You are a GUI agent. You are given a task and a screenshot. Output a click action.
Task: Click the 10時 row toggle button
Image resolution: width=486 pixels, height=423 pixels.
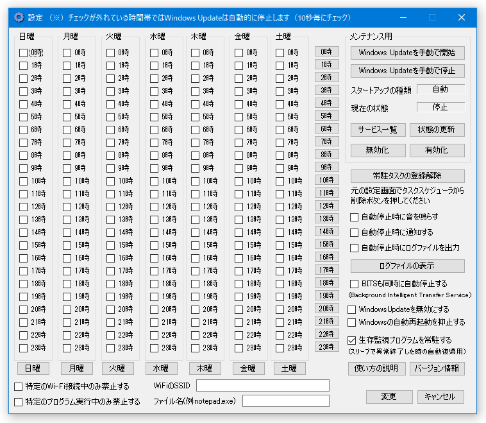[x=327, y=180]
